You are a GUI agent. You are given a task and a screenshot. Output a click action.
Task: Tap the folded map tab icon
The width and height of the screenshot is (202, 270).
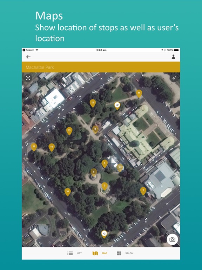point(95,253)
